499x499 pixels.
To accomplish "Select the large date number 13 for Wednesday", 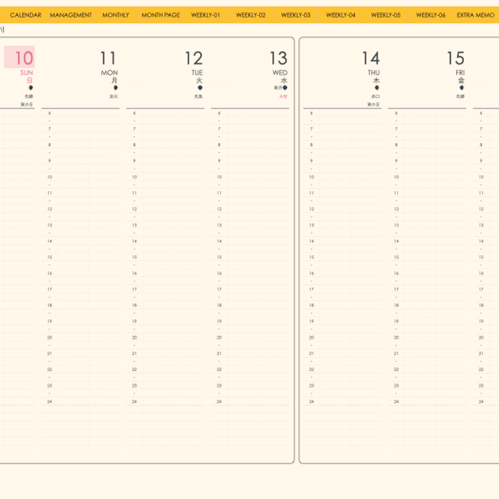I will click(x=278, y=58).
